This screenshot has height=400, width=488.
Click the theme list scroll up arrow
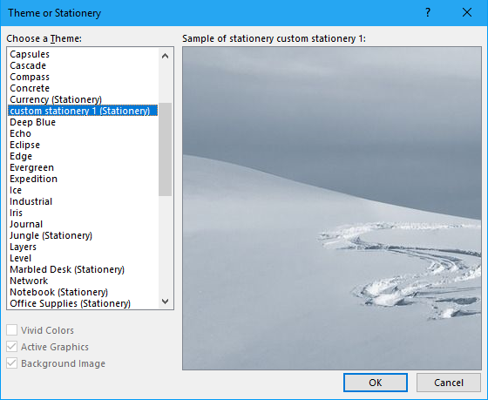pyautogui.click(x=166, y=56)
